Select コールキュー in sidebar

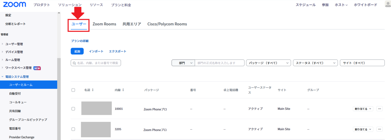(18, 102)
